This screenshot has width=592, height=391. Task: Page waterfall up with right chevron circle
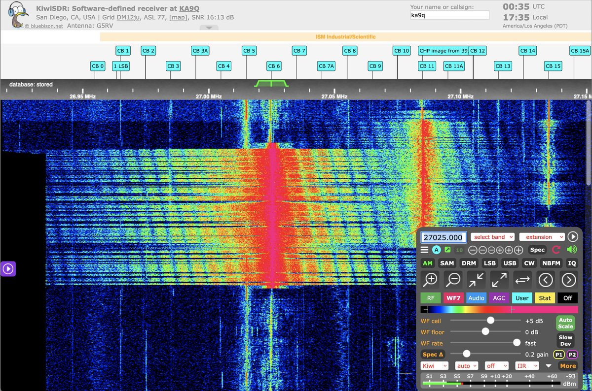click(569, 280)
